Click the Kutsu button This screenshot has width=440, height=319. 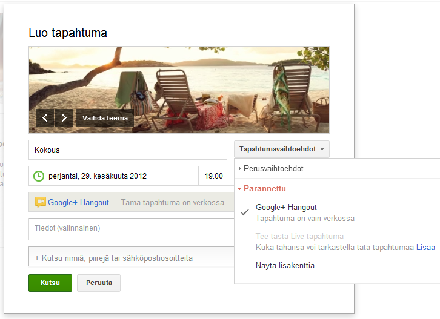point(50,283)
